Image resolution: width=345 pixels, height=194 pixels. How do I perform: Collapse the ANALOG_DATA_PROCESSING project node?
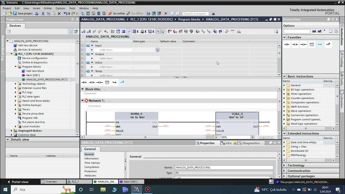click(8, 41)
